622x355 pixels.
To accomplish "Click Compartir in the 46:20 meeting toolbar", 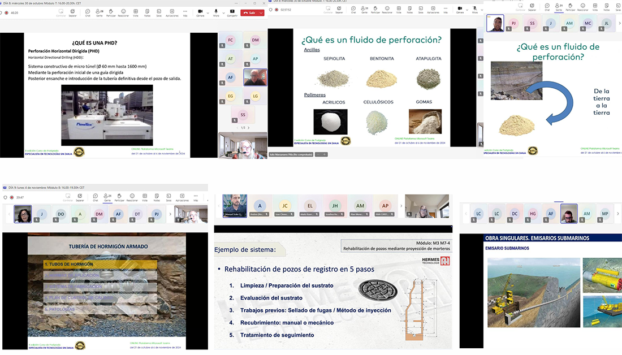I will [232, 12].
